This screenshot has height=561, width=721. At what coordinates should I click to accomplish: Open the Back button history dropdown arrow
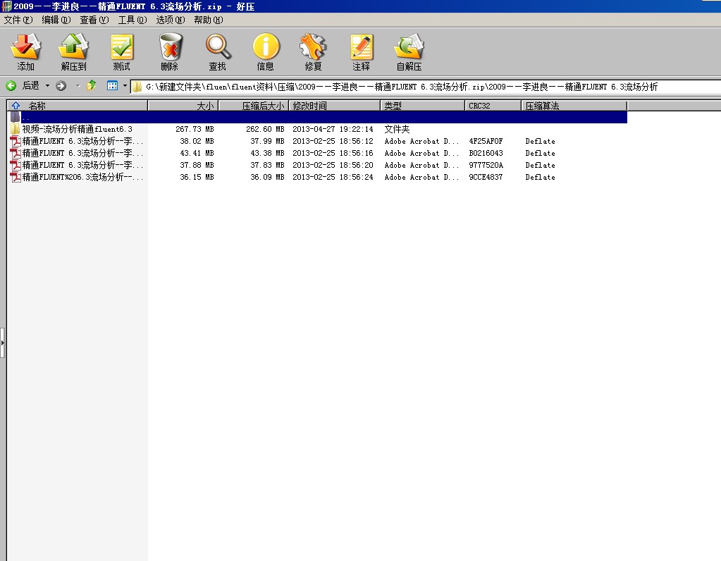point(47,86)
